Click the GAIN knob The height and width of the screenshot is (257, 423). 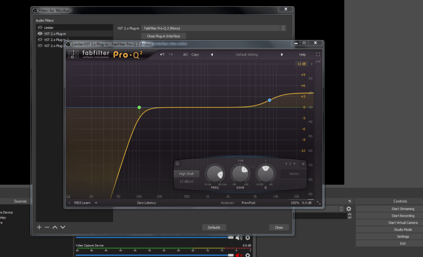(x=240, y=174)
